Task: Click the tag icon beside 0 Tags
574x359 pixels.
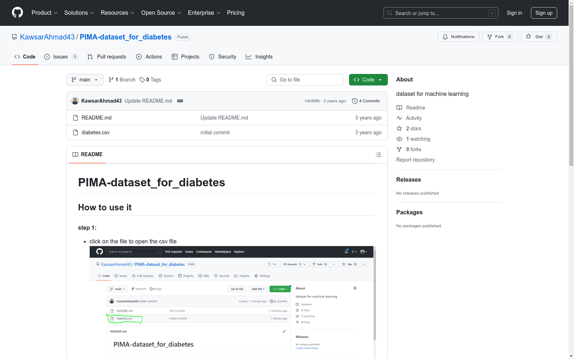Action: click(142, 80)
